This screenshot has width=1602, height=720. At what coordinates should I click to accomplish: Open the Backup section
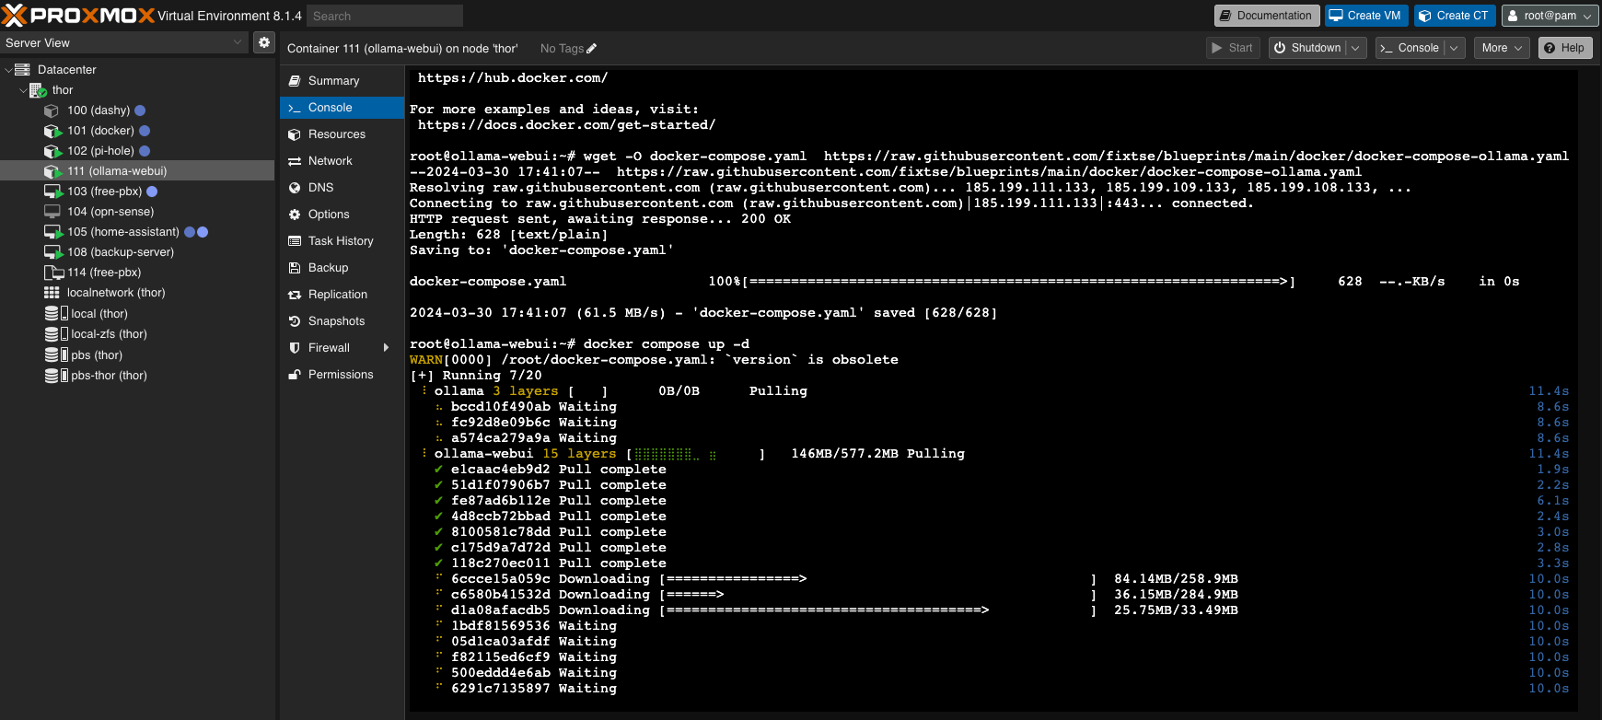pos(328,268)
